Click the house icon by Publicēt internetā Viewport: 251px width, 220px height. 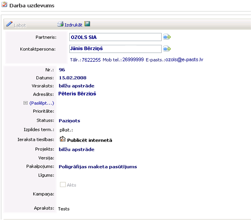point(63,139)
